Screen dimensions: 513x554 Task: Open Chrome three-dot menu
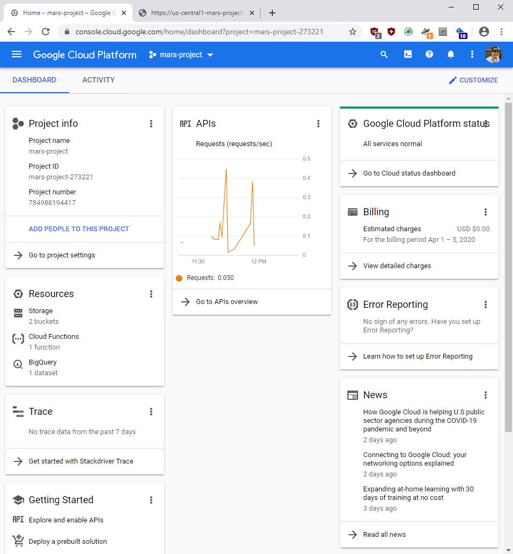501,32
